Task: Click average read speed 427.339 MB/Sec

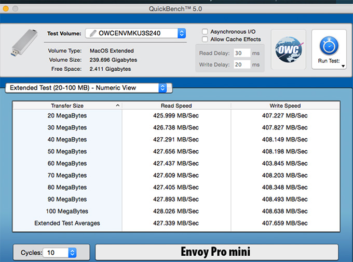Action: coord(176,223)
